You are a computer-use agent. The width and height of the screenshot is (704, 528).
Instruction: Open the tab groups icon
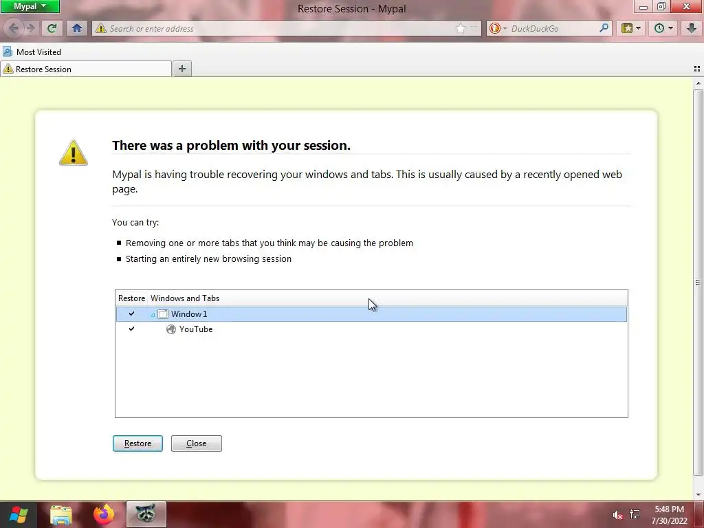pos(697,69)
